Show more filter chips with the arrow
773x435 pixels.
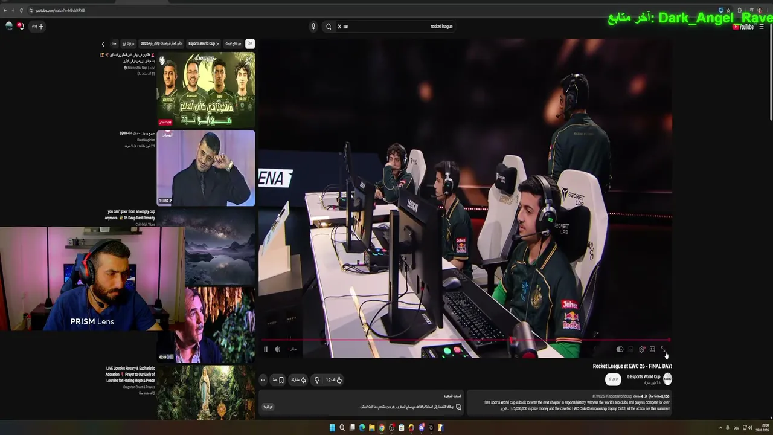[103, 44]
